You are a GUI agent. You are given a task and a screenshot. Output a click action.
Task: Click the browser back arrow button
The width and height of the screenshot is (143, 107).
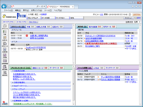pos(4,6)
